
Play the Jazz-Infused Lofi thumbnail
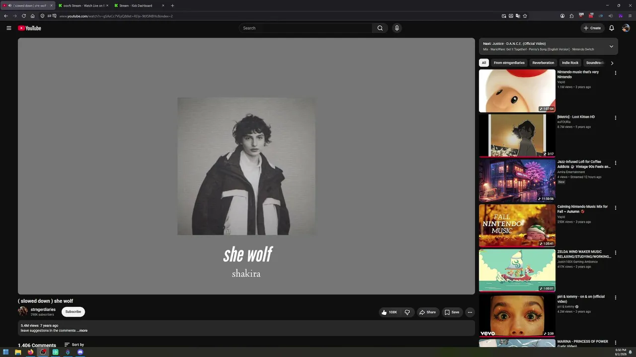coord(517,181)
